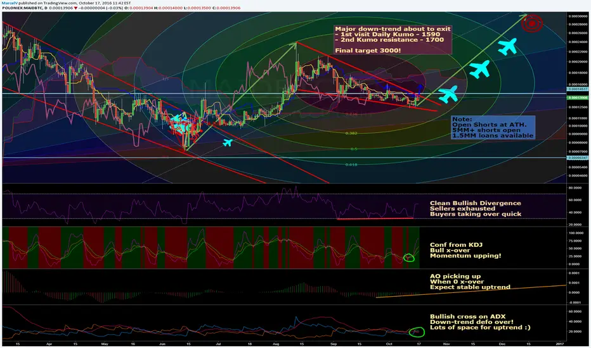Viewport: 591px width, 348px height.
Task: Click the Oct label on time axis
Action: (389, 344)
